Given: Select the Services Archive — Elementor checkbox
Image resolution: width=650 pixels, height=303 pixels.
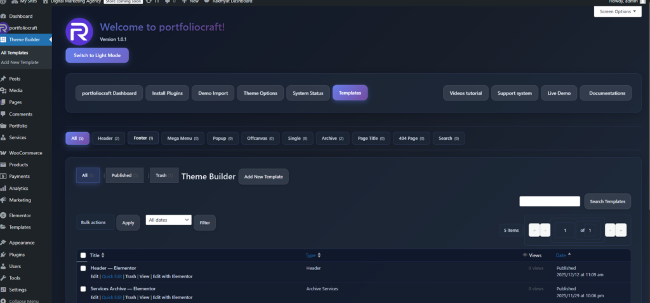Looking at the screenshot, I should [x=83, y=288].
